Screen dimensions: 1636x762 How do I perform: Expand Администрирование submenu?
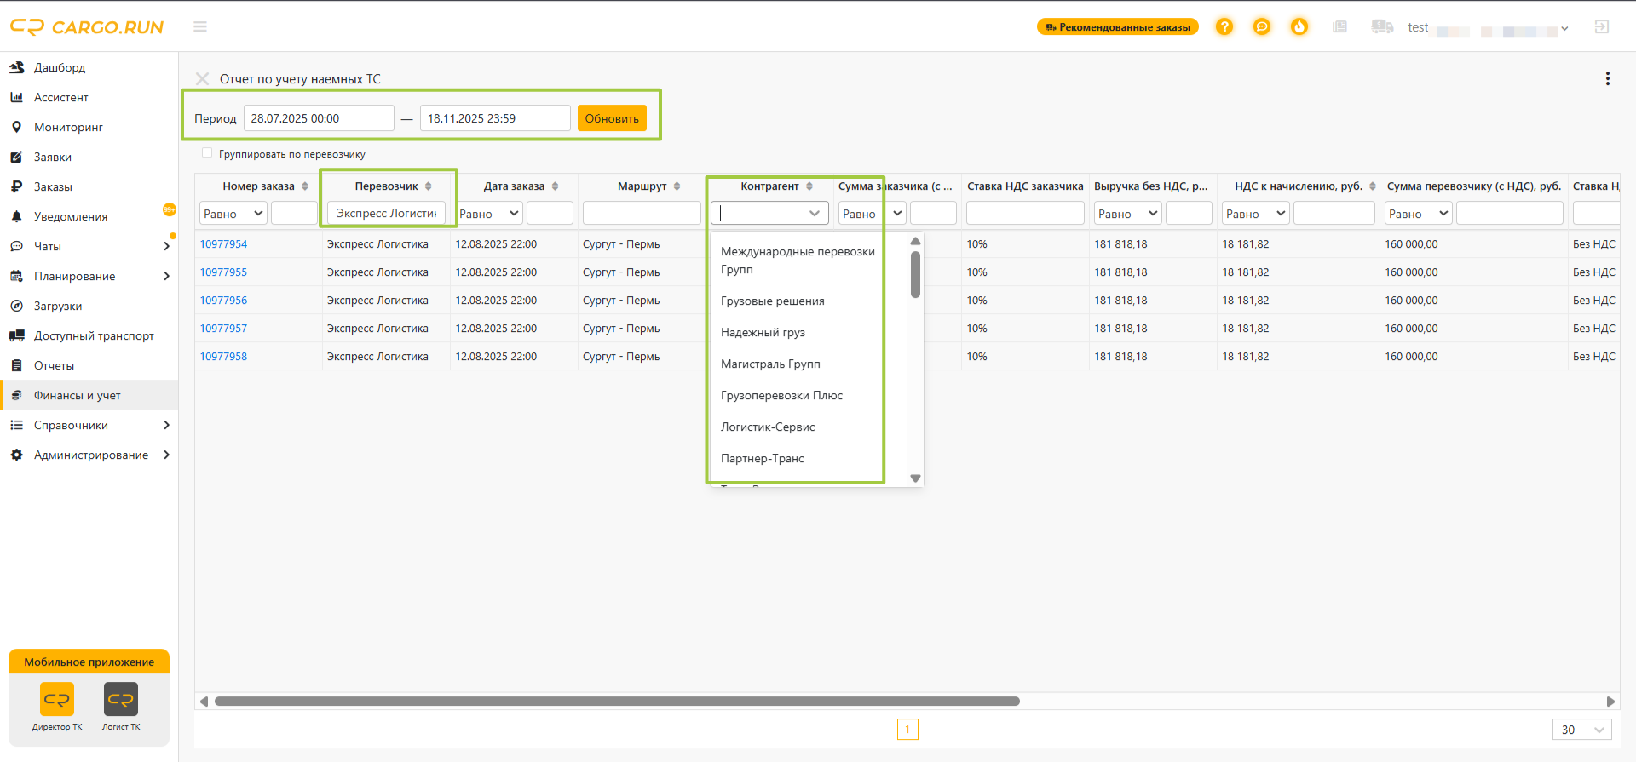tap(166, 455)
